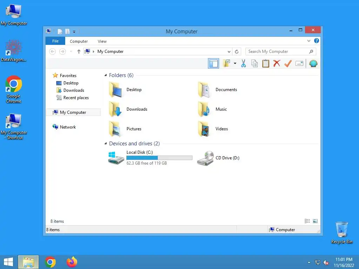Collapse the Folders (6) group
Image resolution: width=359 pixels, height=269 pixels.
pos(106,75)
